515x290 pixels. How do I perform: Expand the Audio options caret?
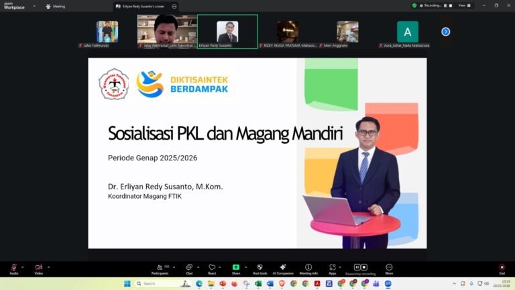(22, 267)
